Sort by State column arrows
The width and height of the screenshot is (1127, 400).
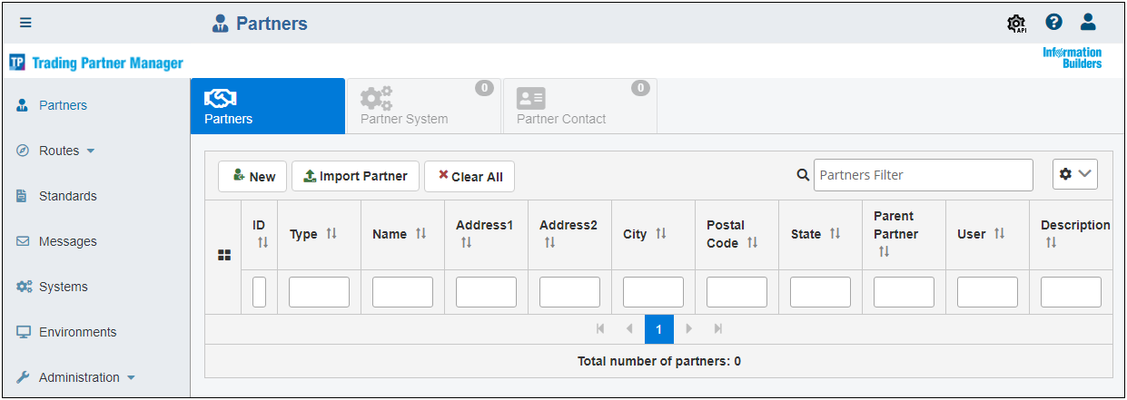(x=835, y=234)
